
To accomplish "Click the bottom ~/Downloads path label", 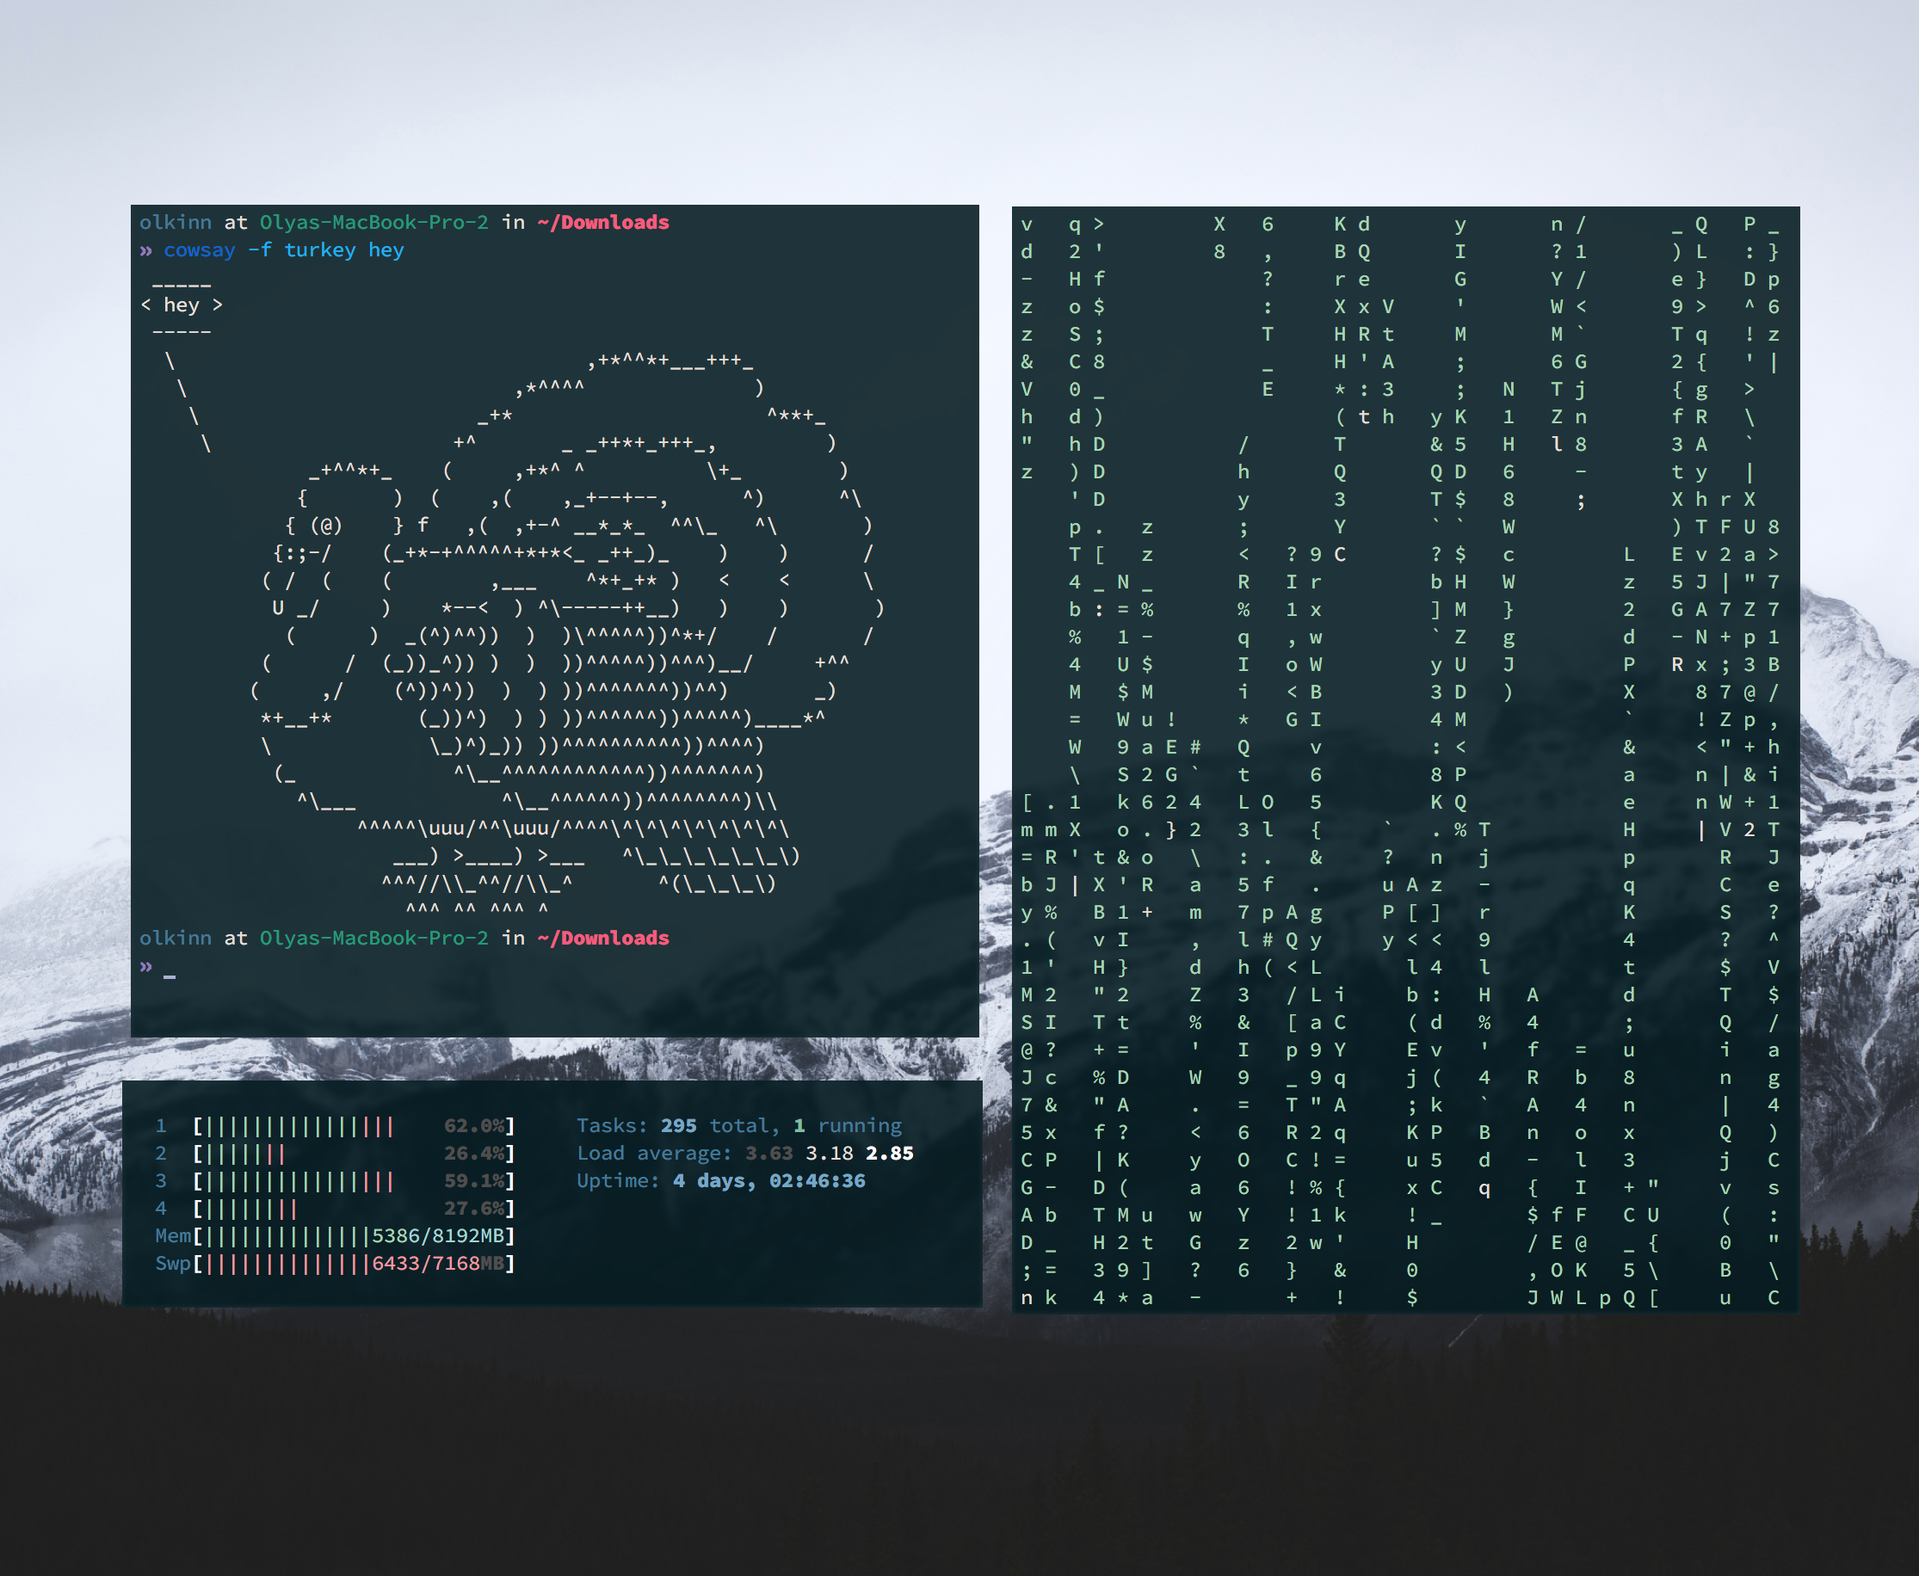I will pos(603,938).
